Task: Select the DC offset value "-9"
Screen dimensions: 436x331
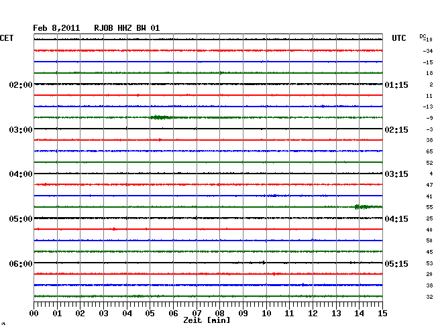Action: [x=429, y=118]
